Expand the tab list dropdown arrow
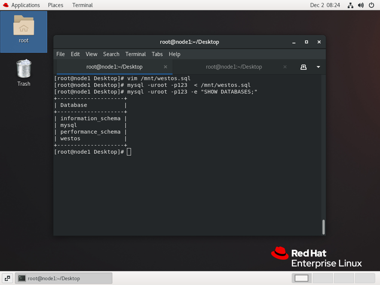The width and height of the screenshot is (380, 285). (318, 67)
